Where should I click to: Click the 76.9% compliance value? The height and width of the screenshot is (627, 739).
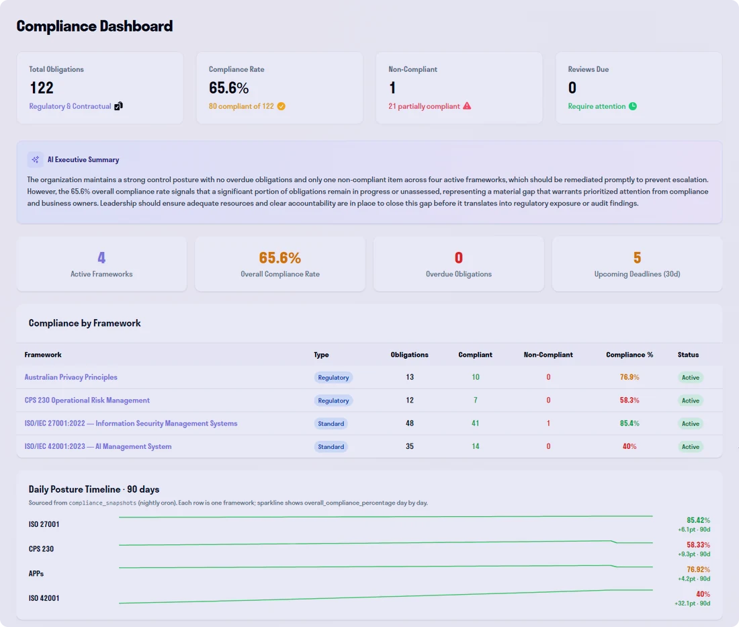tap(629, 377)
